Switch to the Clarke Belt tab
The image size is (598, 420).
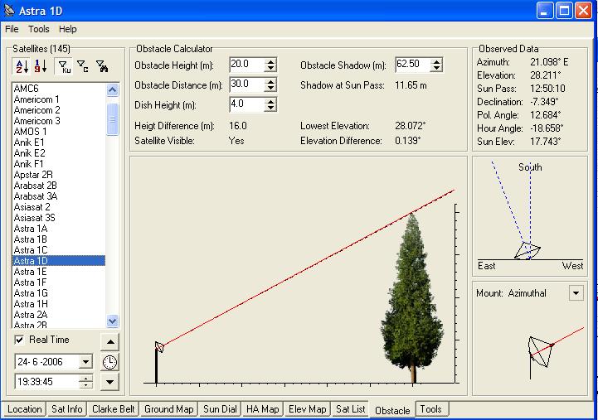coord(114,409)
